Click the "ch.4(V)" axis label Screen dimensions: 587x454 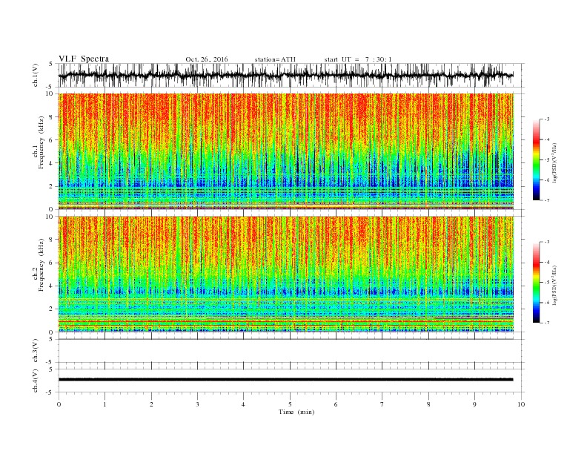pos(36,381)
